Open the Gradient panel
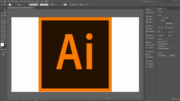Viewport: 180px width, 101px height. click(150, 29)
